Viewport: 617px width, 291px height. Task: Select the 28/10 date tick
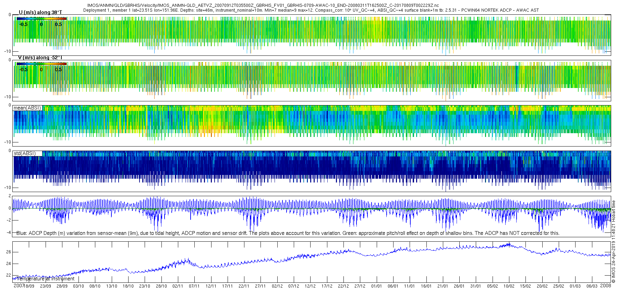pyautogui.click(x=161, y=286)
